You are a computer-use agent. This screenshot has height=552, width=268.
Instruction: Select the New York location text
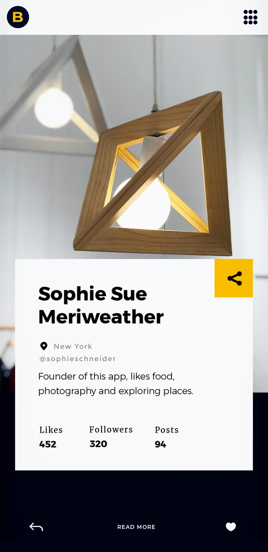73,346
